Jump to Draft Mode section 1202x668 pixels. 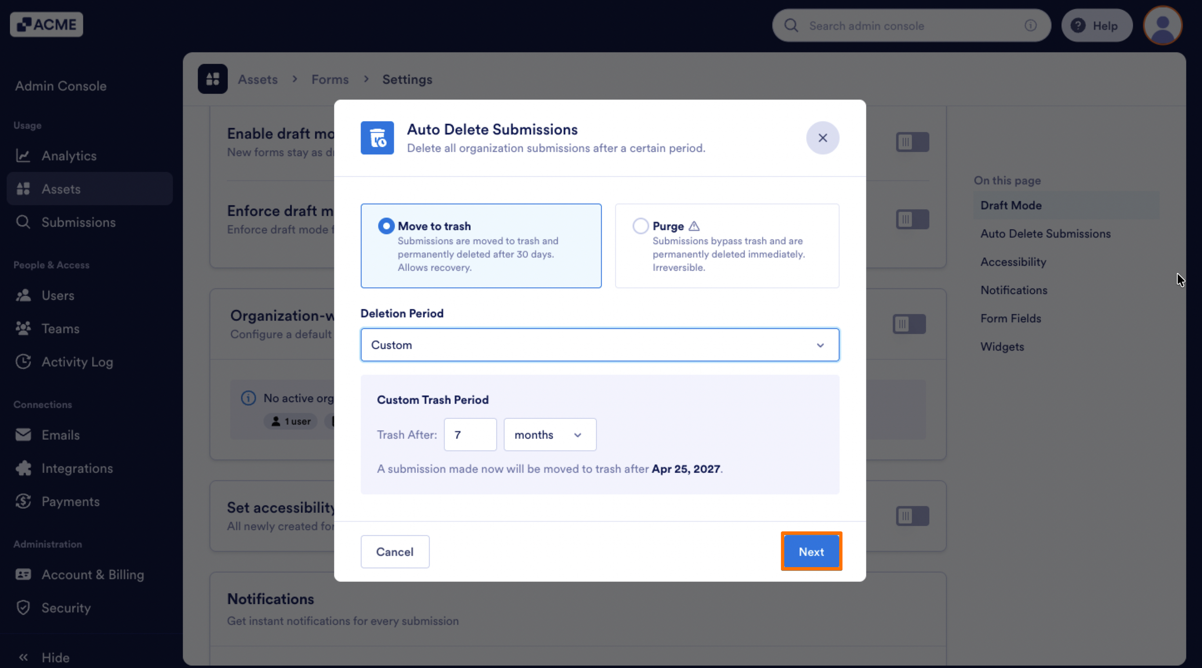(x=1011, y=205)
